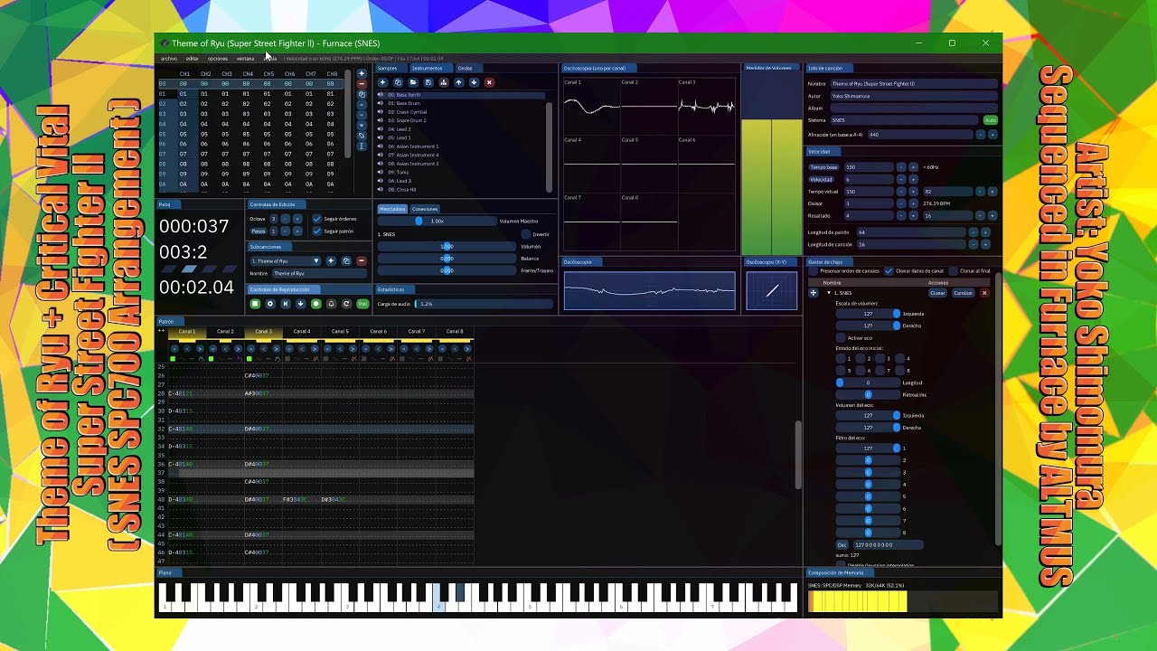Stop playback green square button
Image resolution: width=1157 pixels, height=651 pixels.
click(255, 304)
